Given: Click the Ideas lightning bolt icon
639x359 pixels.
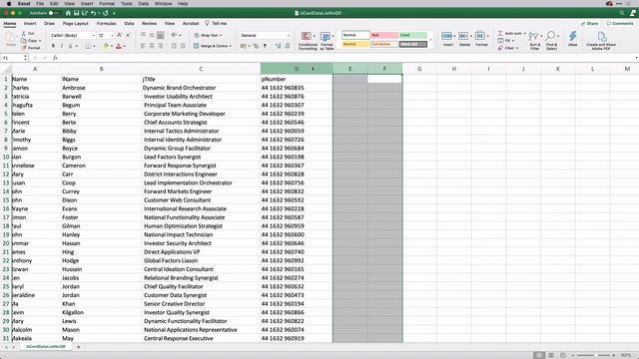Looking at the screenshot, I should (573, 36).
